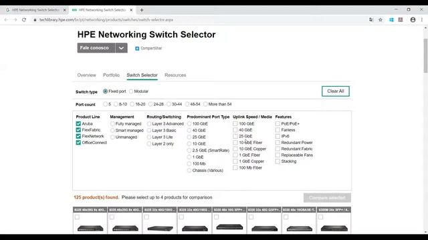Open a new browser tab

click(x=142, y=10)
